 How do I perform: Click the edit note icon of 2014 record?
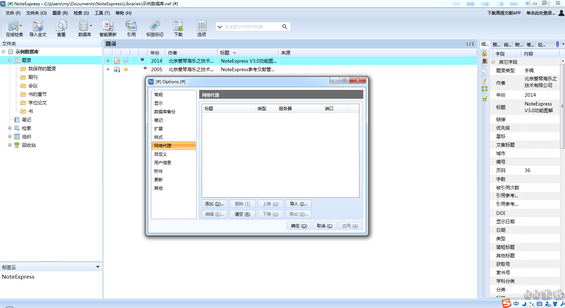point(117,61)
